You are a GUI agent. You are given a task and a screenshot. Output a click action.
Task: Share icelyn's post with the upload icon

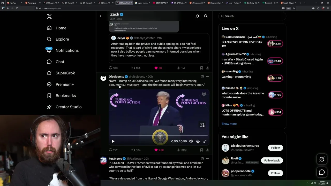click(x=207, y=68)
